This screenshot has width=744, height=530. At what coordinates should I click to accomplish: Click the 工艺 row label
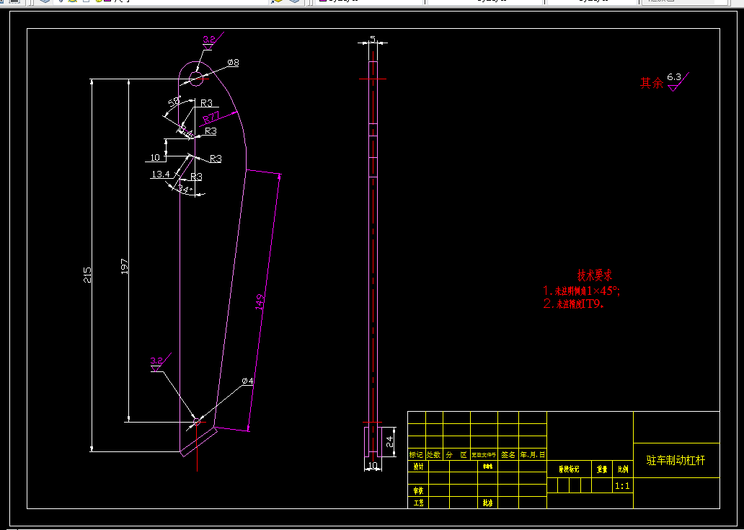418,503
